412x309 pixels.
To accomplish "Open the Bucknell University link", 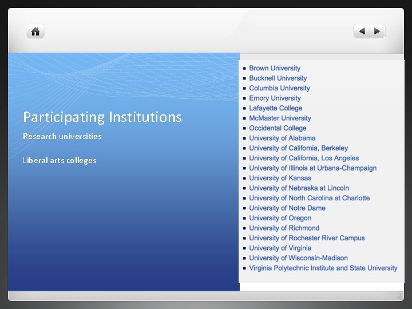I will [x=278, y=78].
